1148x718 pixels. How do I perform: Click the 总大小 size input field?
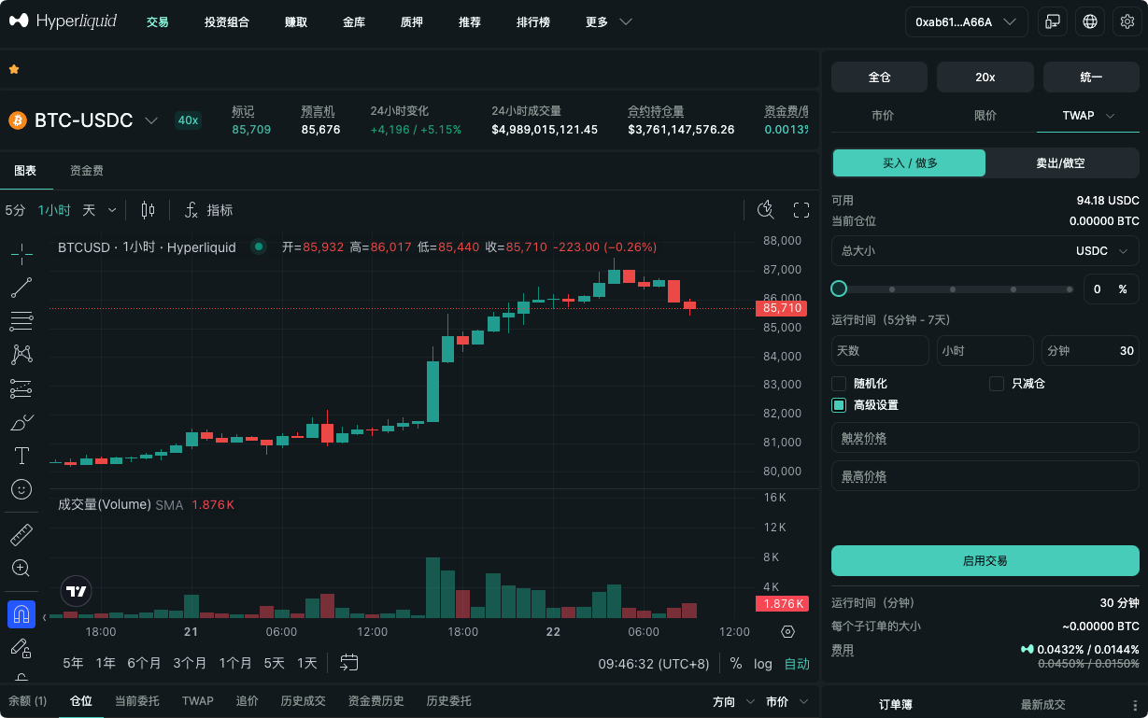coord(985,251)
